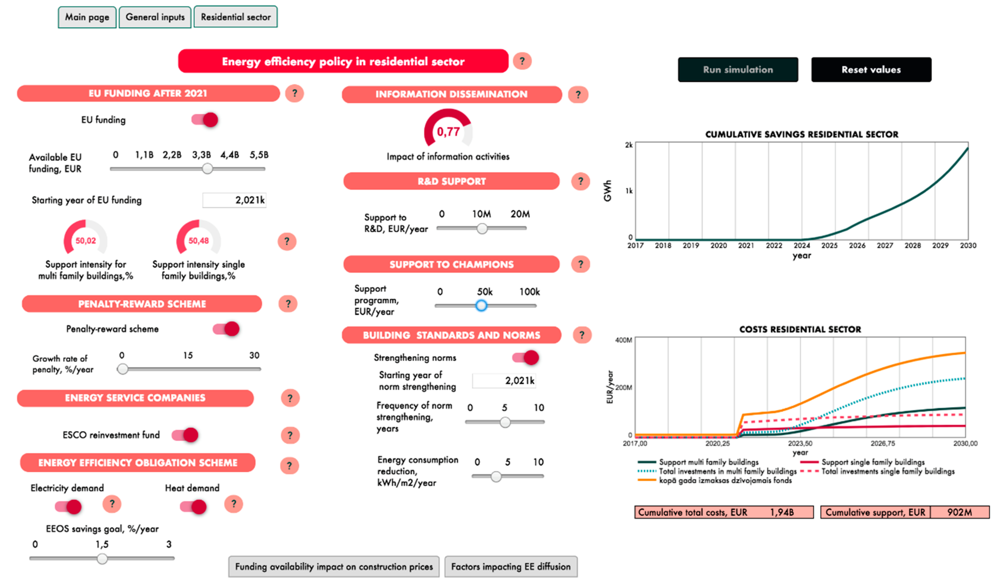Toggle the EU funding switch

point(205,120)
